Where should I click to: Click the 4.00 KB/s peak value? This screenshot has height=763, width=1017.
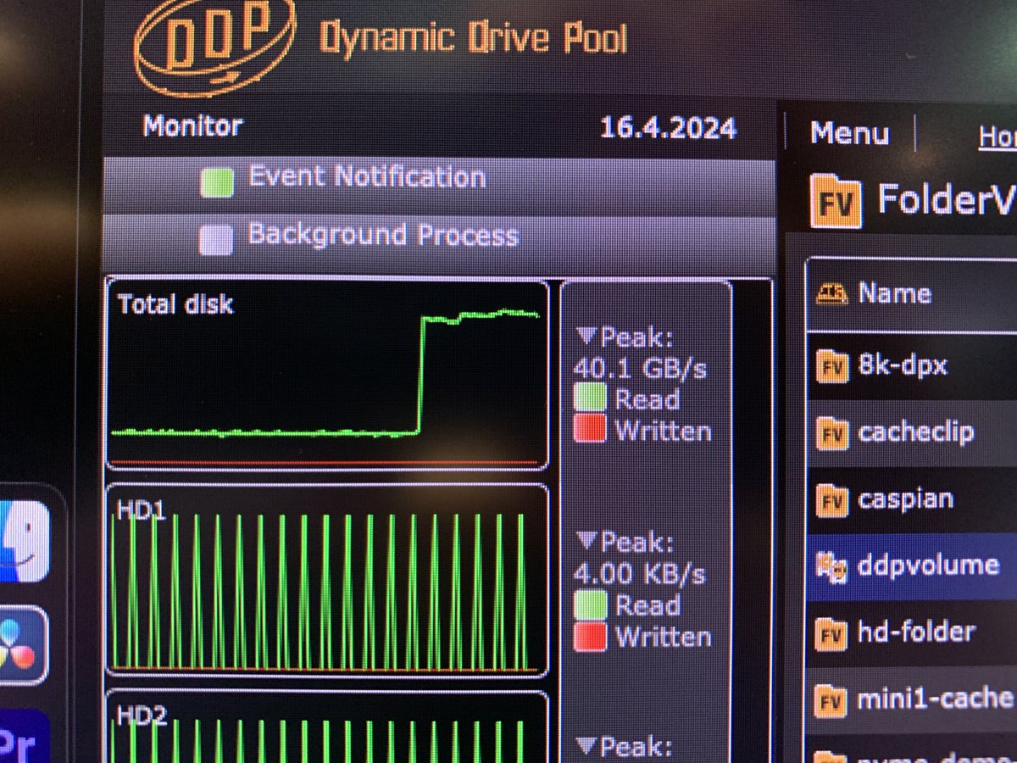tap(640, 574)
